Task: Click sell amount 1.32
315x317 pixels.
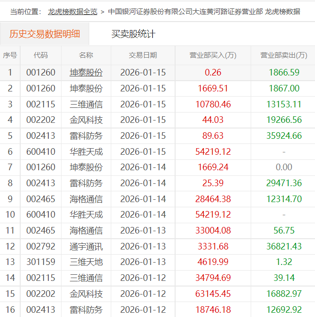Action: [x=284, y=262]
